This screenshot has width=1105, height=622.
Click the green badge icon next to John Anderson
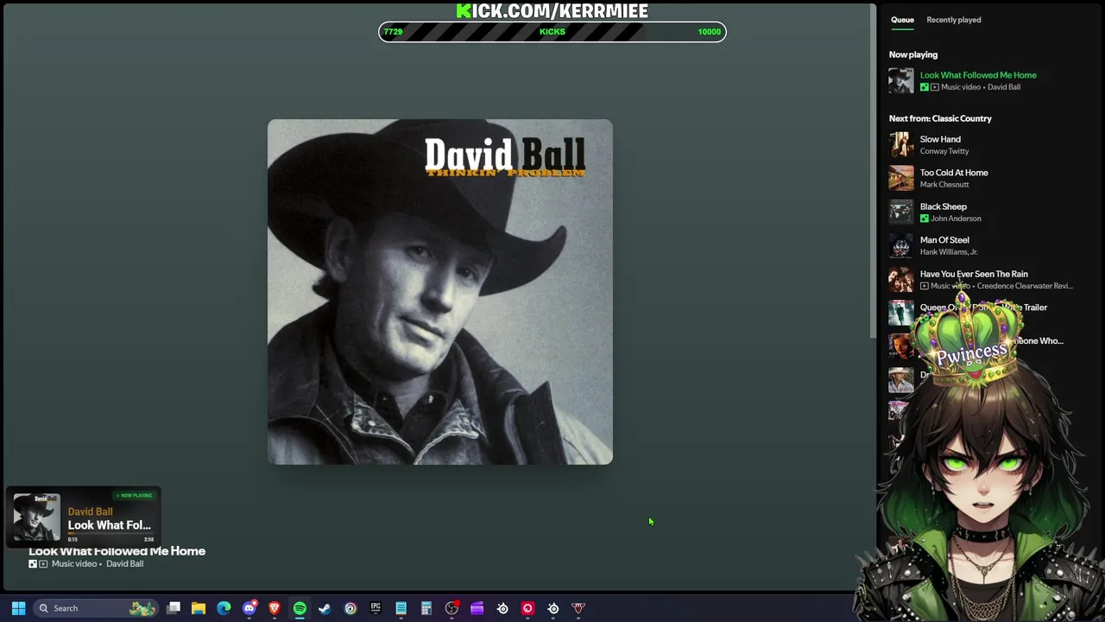925,219
